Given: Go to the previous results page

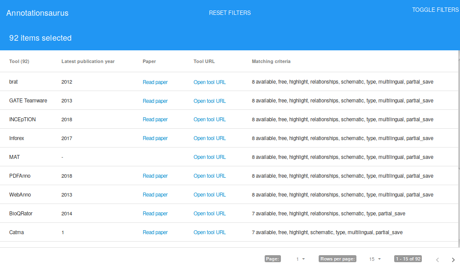Looking at the screenshot, I should tap(438, 260).
